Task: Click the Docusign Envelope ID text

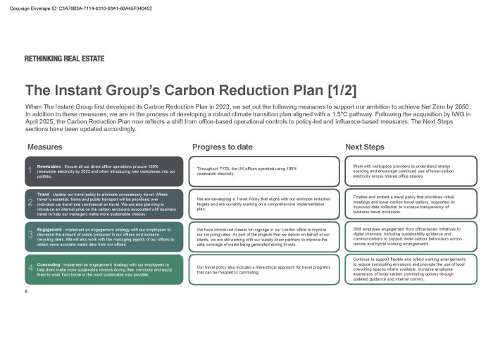Action: click(81, 8)
